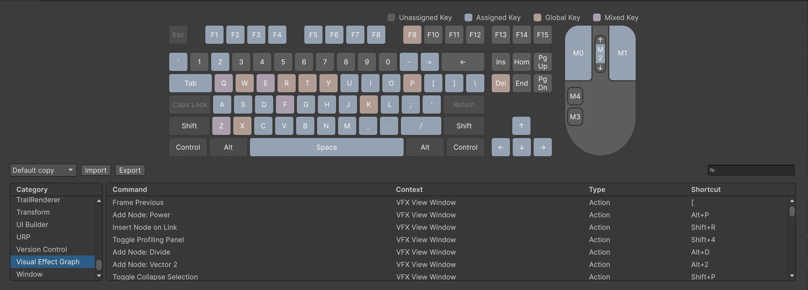Click the M2 scroll wheel button
808x290 pixels.
pos(600,54)
